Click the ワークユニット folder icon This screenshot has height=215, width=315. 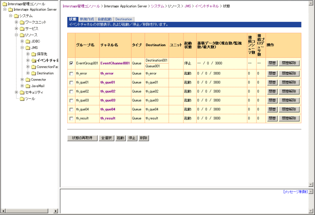point(22,22)
